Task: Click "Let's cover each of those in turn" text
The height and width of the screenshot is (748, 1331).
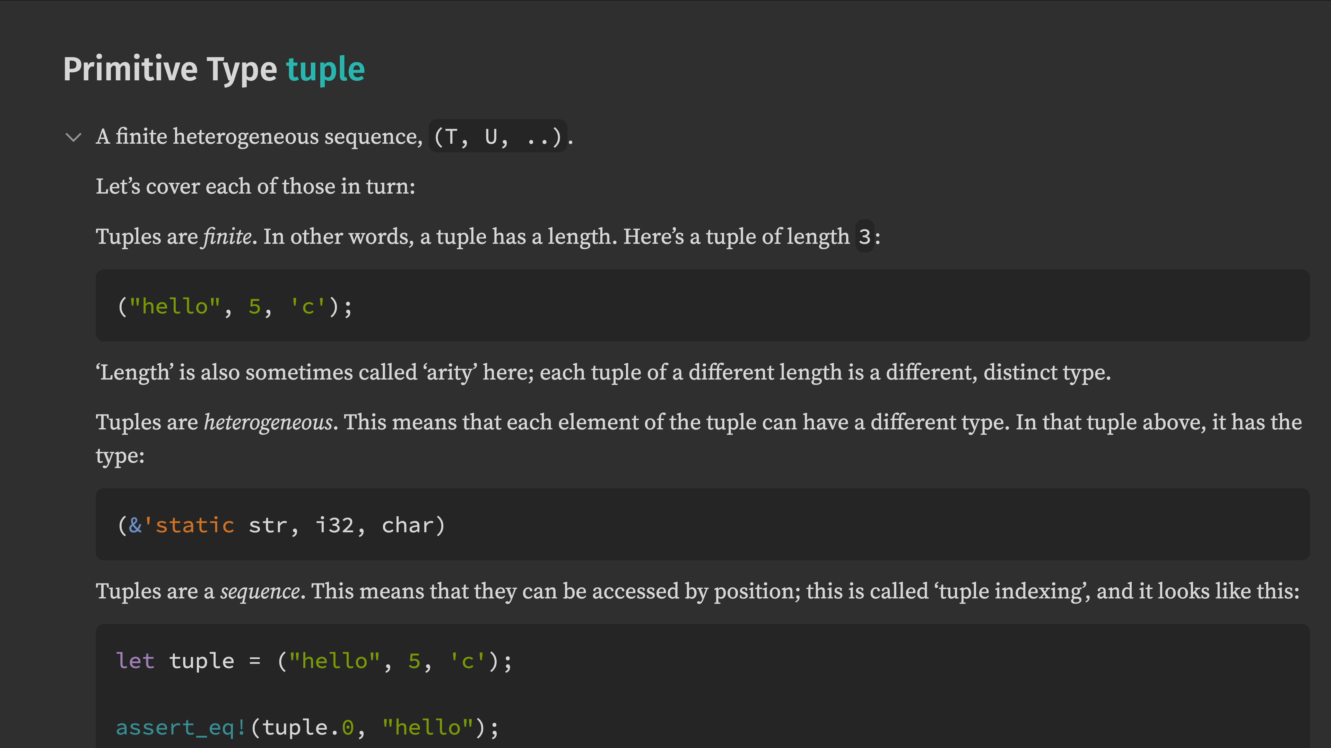Action: coord(255,187)
